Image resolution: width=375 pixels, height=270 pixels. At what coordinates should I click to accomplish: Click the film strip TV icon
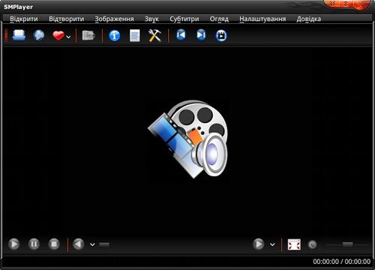(221, 35)
